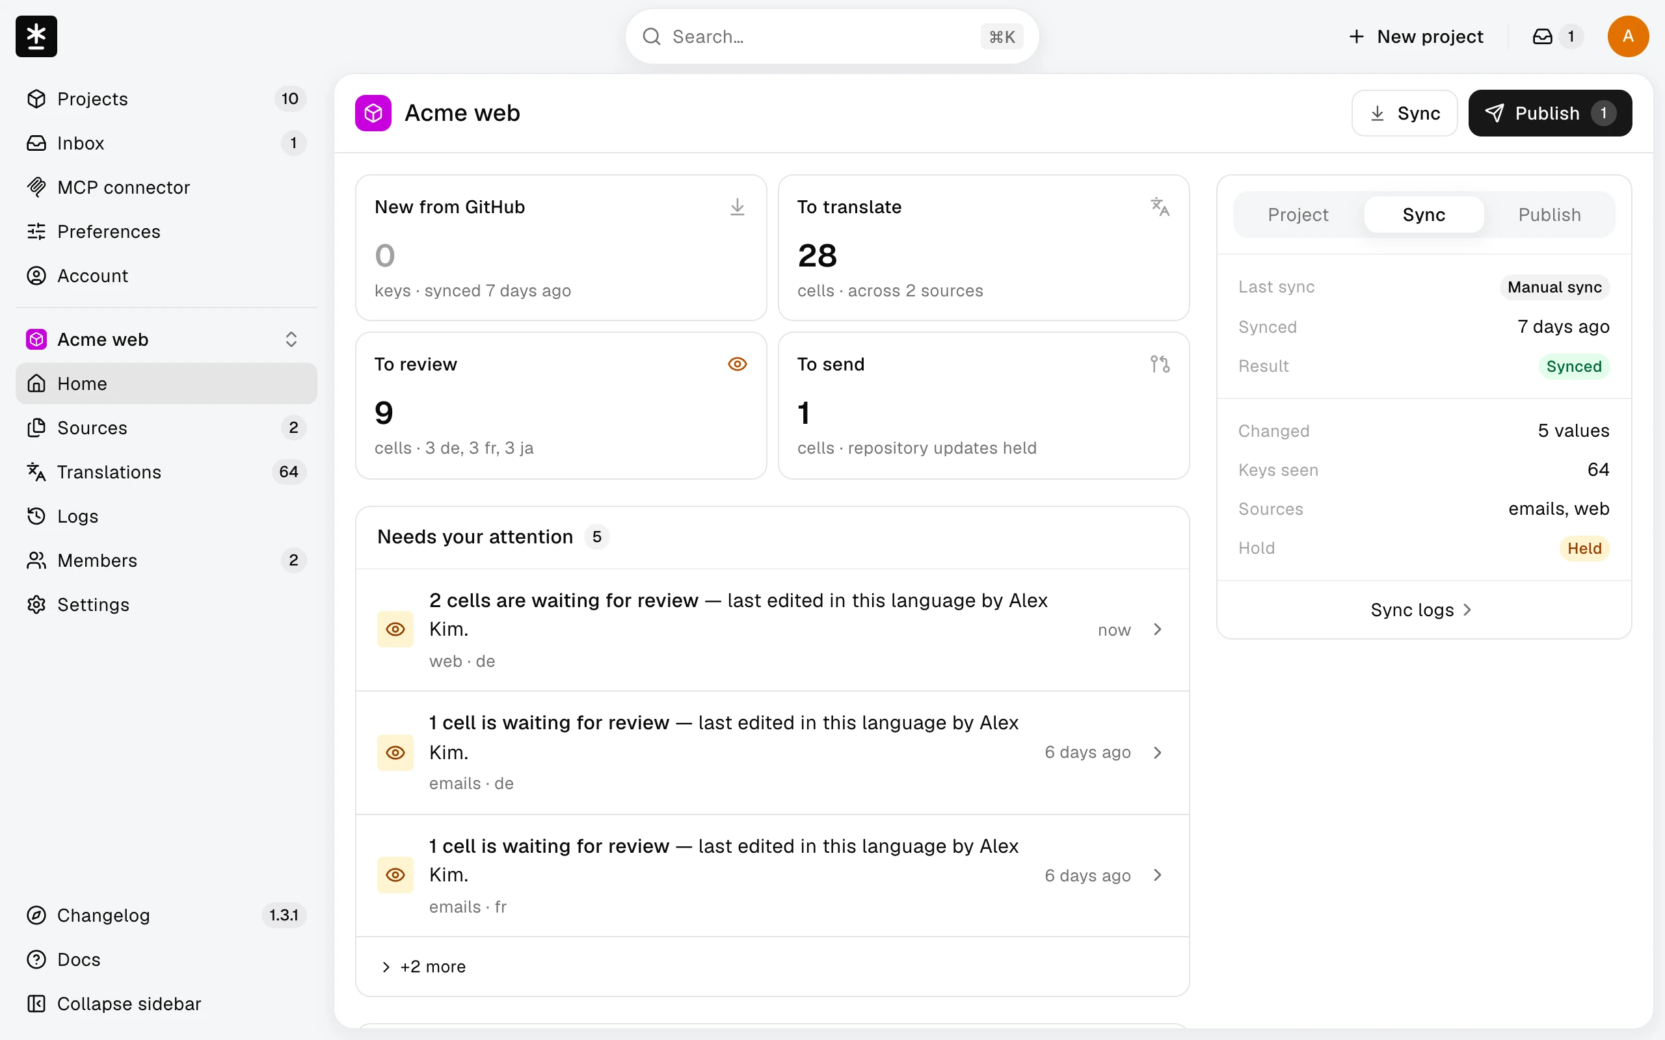Go to Account in sidebar
Viewport: 1665px width, 1040px height.
pyautogui.click(x=166, y=276)
